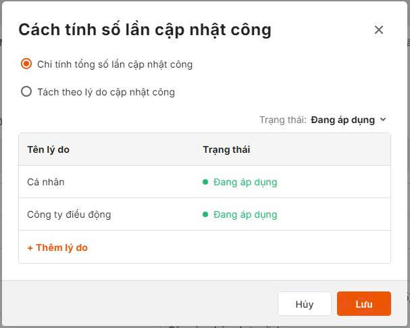Click the Tách theo lý do cập nhật công label

tap(106, 91)
